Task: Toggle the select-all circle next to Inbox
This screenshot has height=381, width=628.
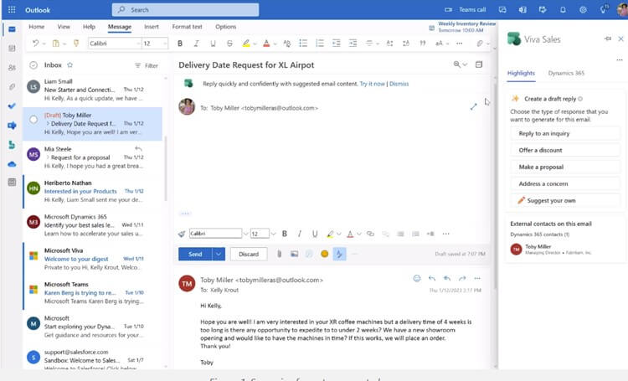Action: 33,65
